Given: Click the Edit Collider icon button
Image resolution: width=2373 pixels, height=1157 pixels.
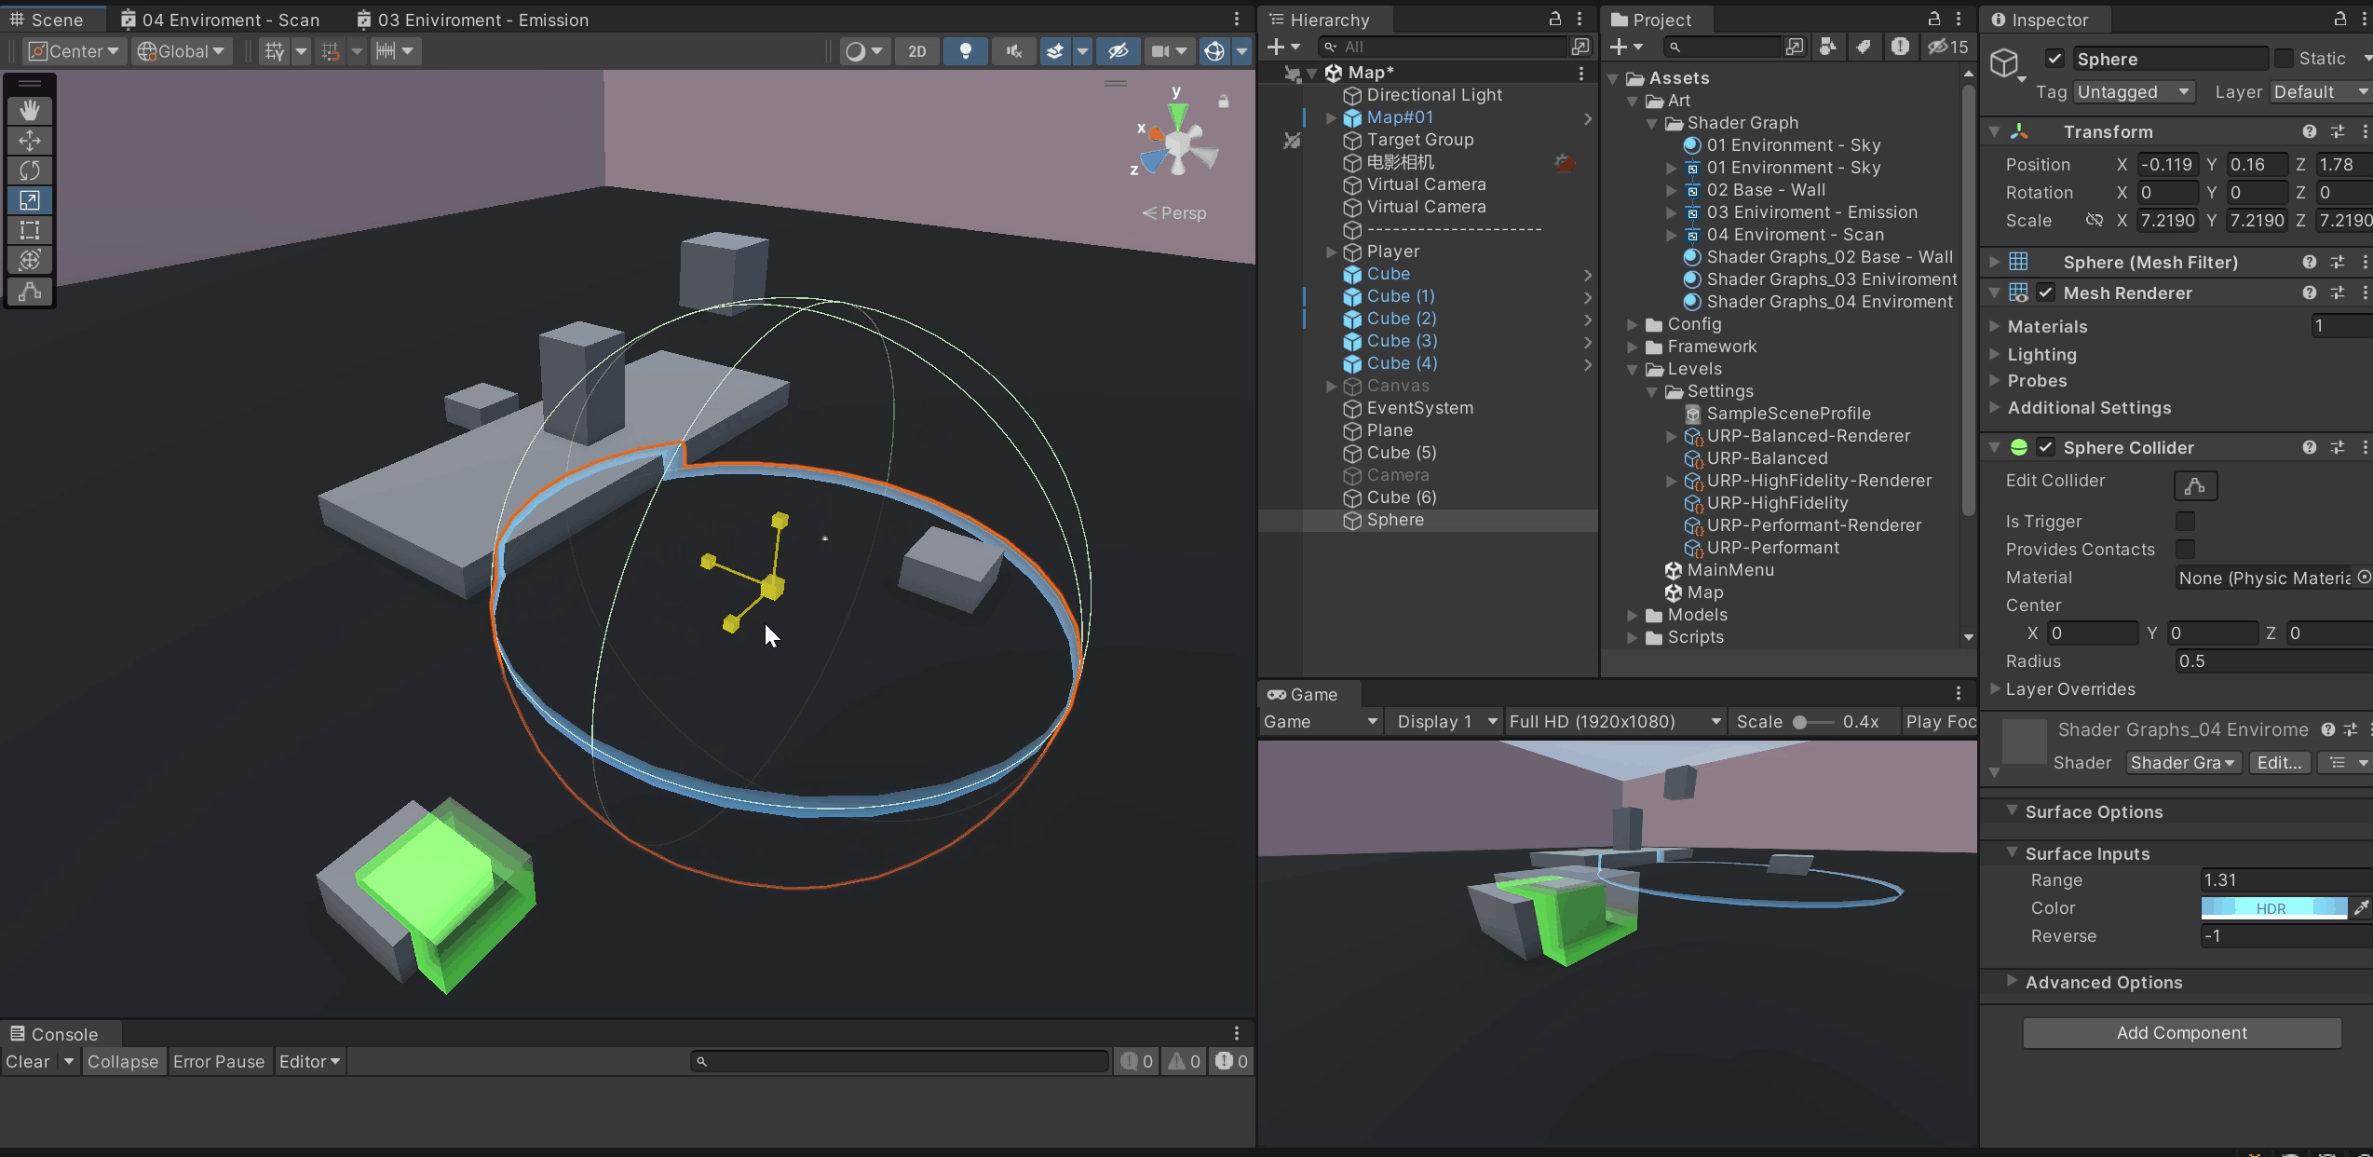Looking at the screenshot, I should coord(2195,485).
